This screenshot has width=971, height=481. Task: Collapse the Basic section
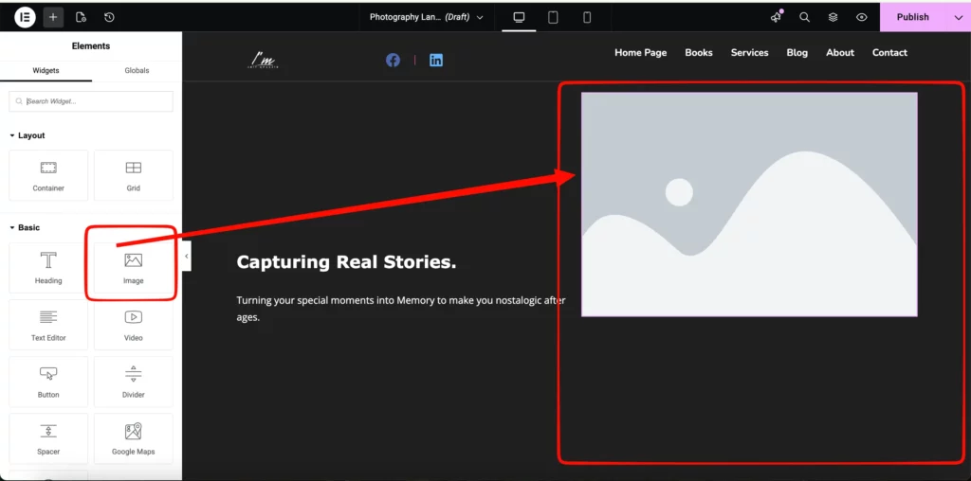[x=25, y=227]
